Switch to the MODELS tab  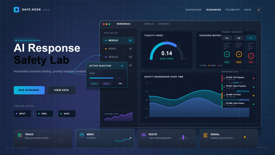(x=148, y=24)
